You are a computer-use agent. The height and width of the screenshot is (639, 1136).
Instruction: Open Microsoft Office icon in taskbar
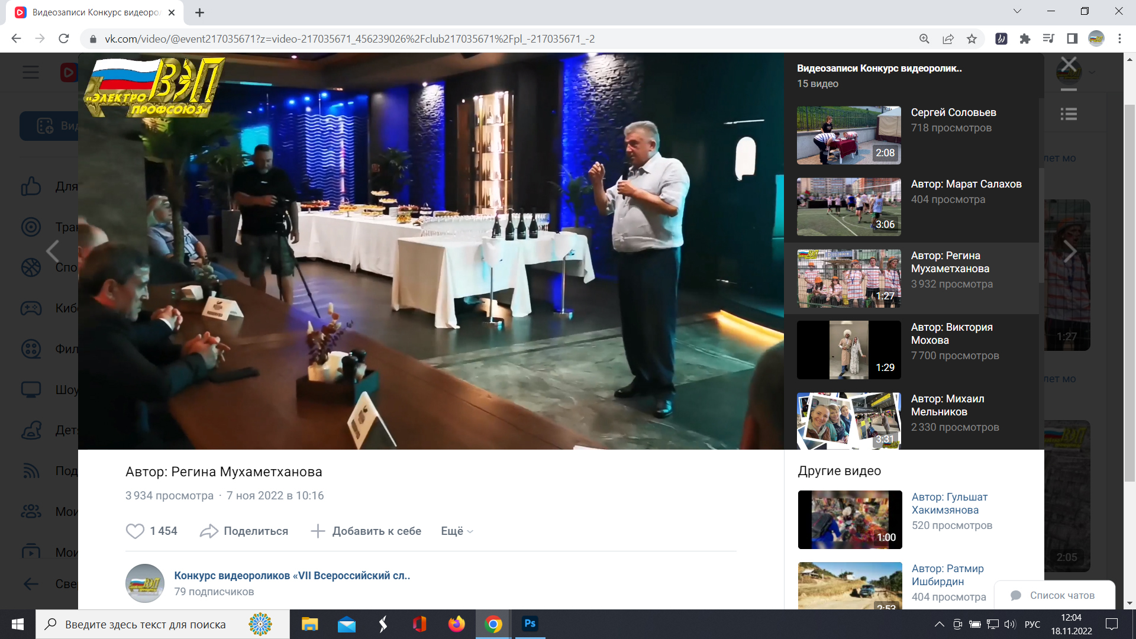tap(419, 624)
